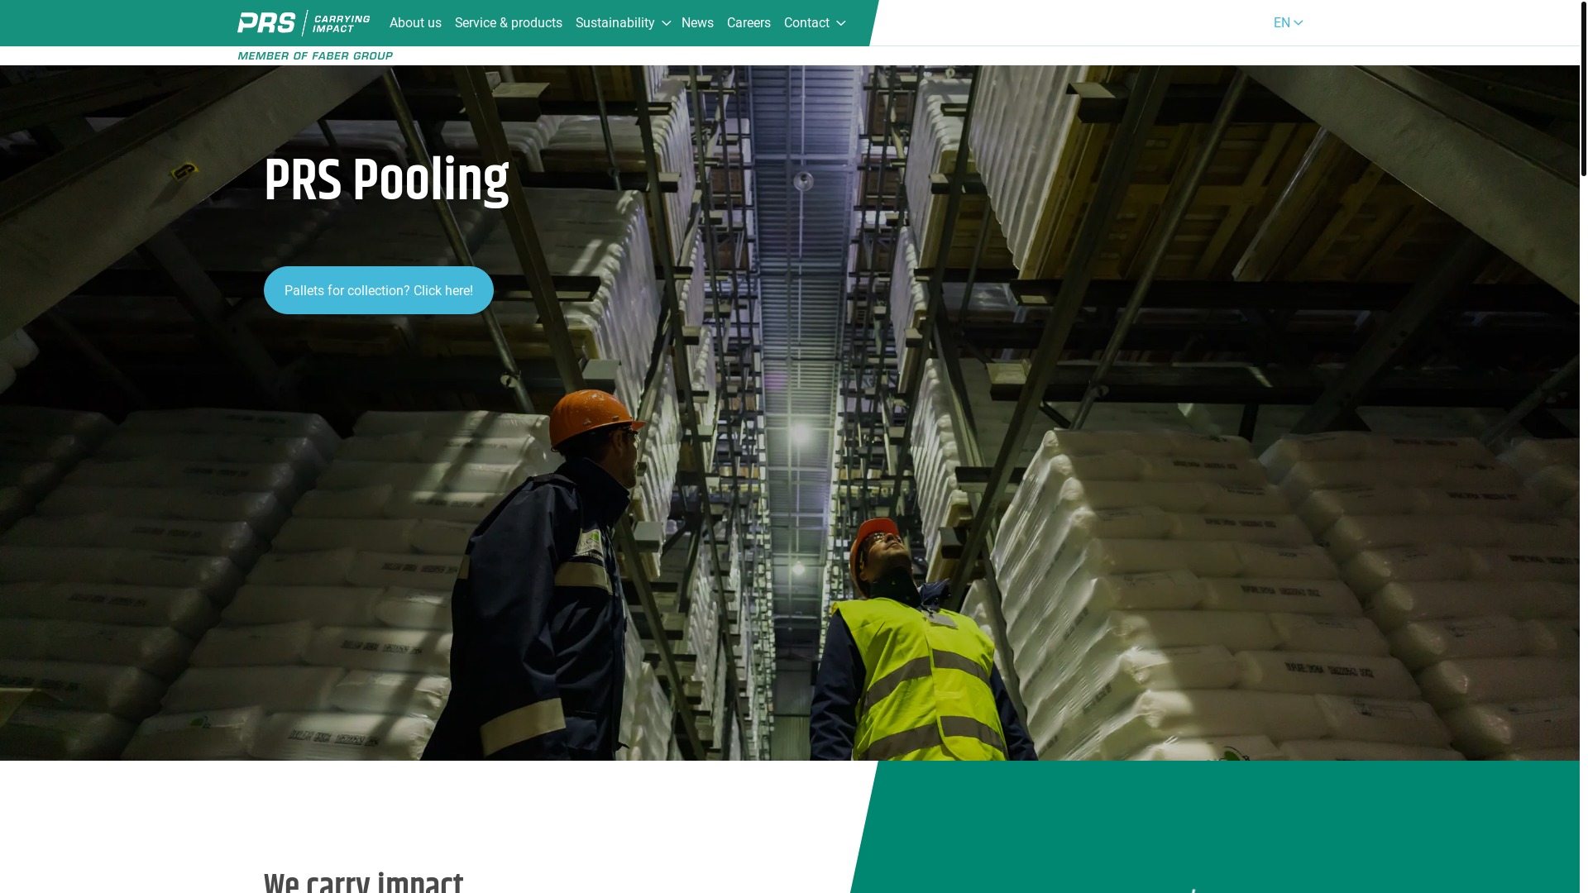
Task: Click the Pallets for collection button
Action: (x=379, y=290)
